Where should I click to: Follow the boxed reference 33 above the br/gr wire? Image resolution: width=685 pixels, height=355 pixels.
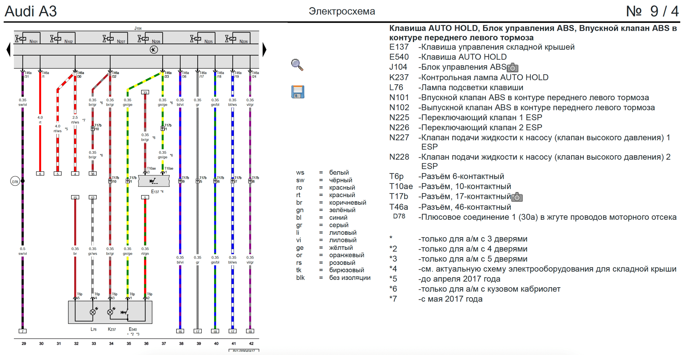pyautogui.click(x=145, y=92)
